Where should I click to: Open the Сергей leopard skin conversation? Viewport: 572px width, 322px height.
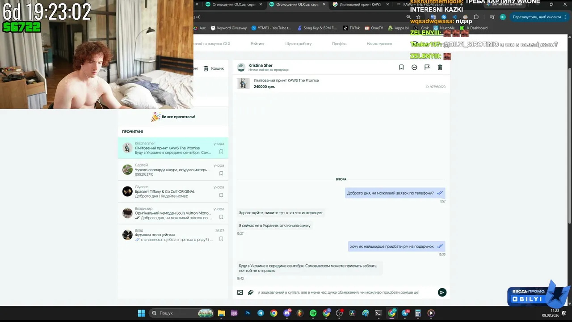[x=173, y=169]
